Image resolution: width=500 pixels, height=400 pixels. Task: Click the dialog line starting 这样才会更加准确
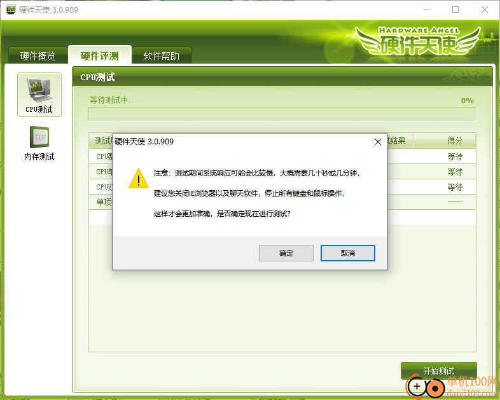coord(222,214)
